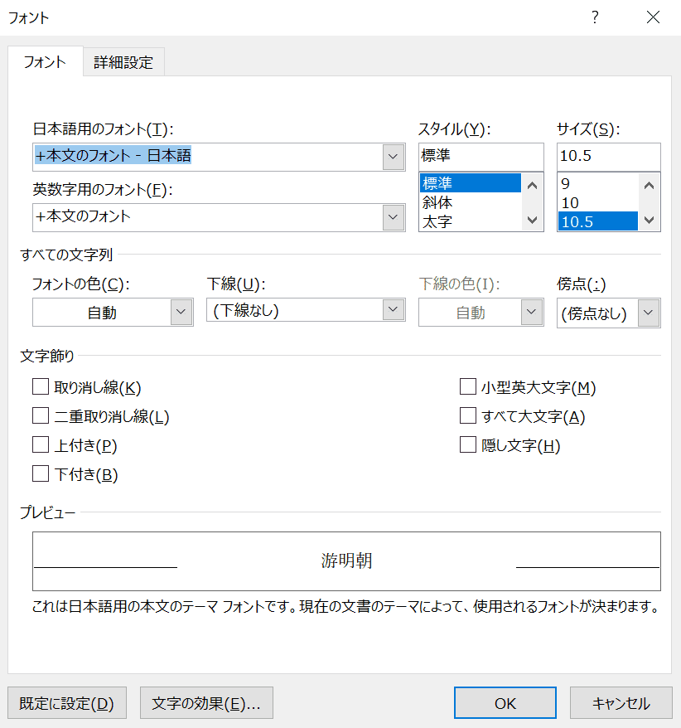Check the 隠し文字 option
The image size is (681, 728).
click(468, 444)
